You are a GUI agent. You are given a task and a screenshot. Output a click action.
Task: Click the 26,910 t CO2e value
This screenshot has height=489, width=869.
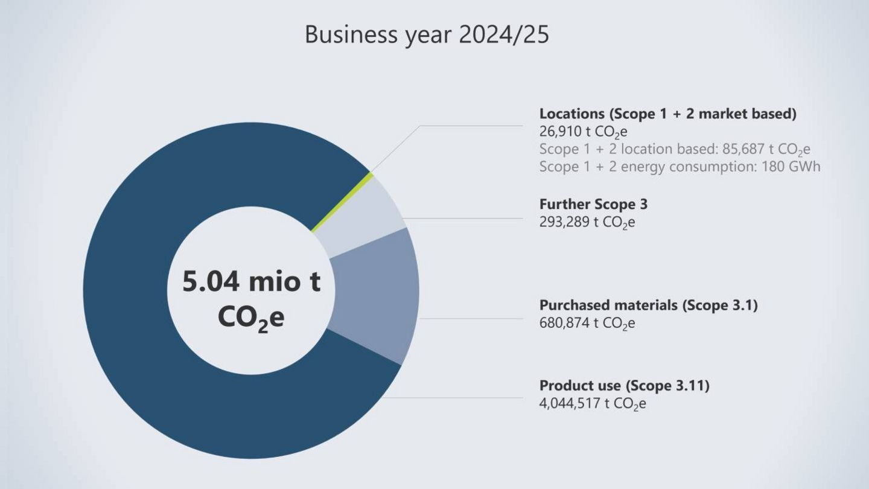pos(582,131)
